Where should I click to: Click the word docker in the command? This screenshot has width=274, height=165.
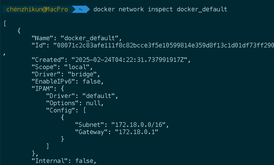tap(104, 9)
